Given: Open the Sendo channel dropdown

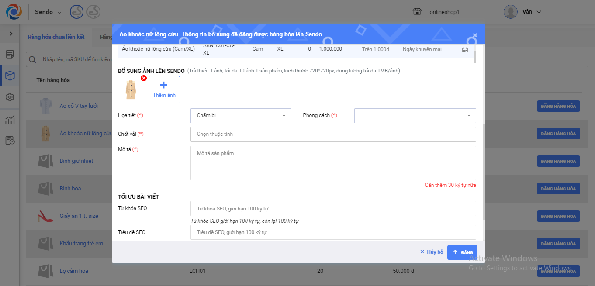Looking at the screenshot, I should [48, 12].
